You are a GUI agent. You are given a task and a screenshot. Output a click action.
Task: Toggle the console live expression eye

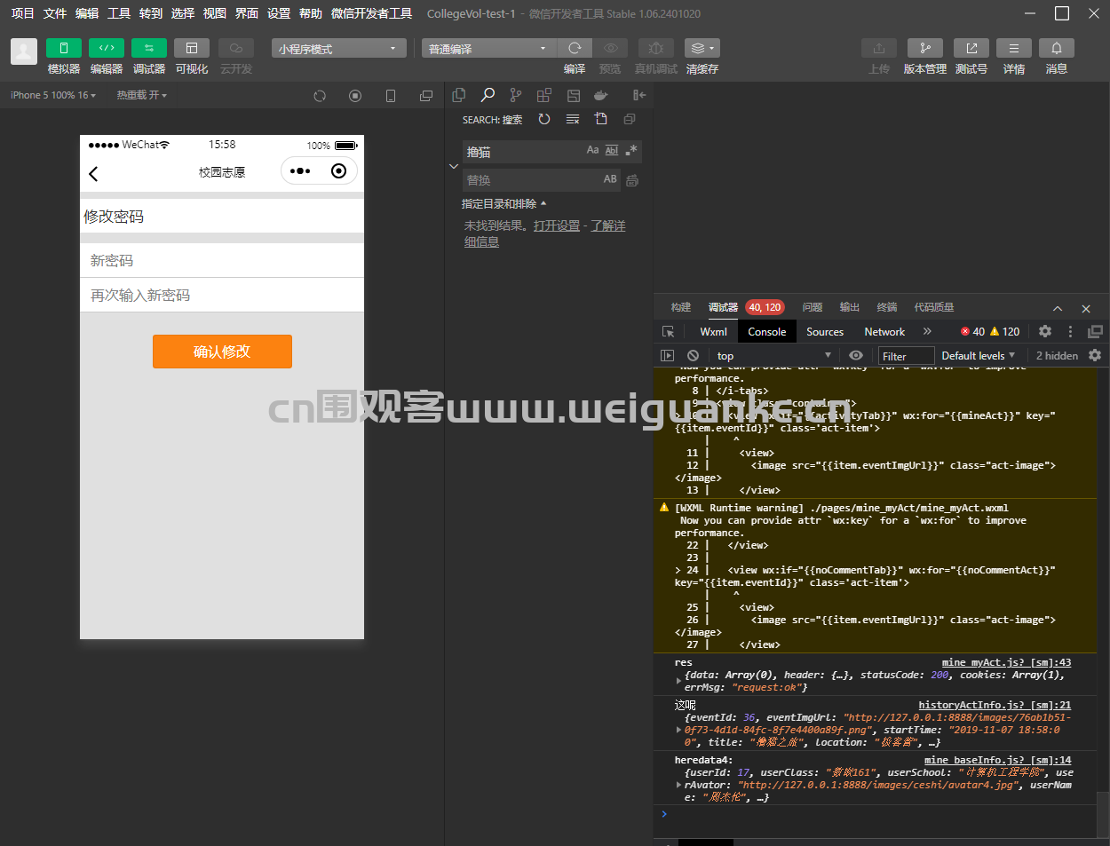point(856,355)
